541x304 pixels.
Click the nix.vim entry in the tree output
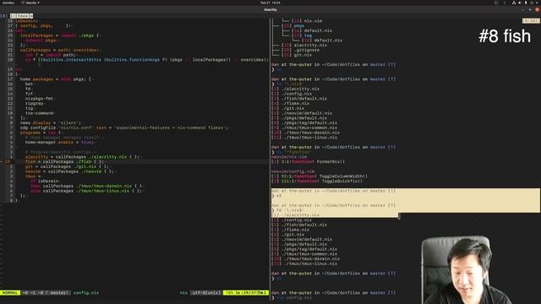pos(313,20)
